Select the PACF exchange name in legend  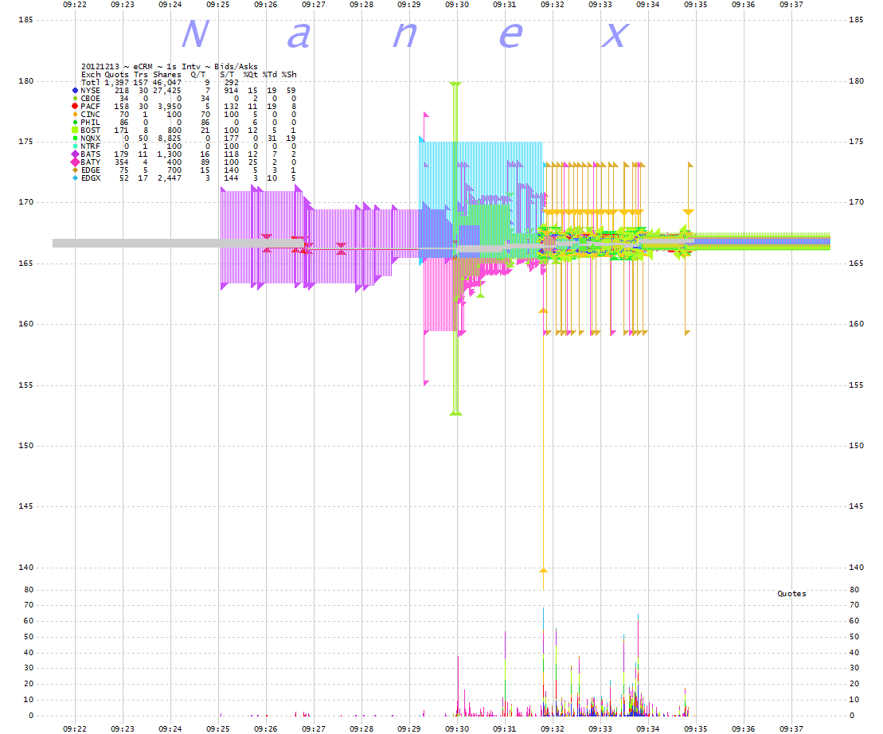(90, 107)
